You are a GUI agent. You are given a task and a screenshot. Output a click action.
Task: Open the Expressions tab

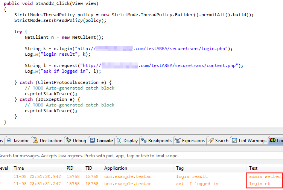(x=190, y=141)
